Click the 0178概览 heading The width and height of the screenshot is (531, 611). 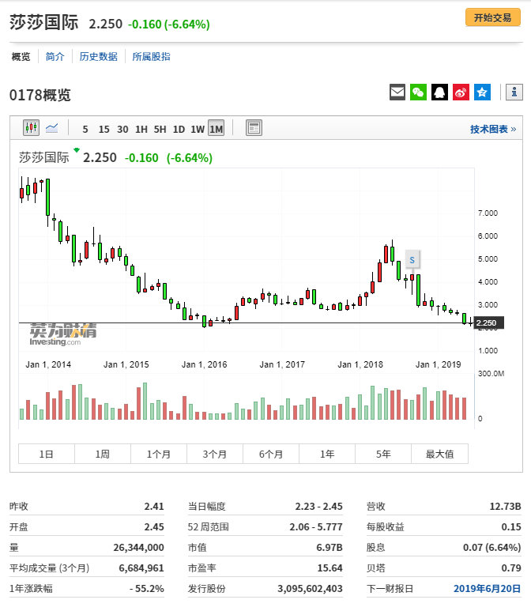[x=40, y=95]
